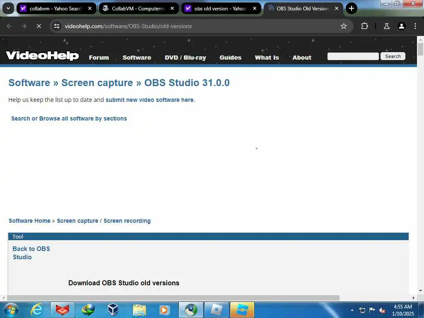Viewport: 424px width, 318px height.
Task: Click the VideoHelp search input field
Action: 353,56
